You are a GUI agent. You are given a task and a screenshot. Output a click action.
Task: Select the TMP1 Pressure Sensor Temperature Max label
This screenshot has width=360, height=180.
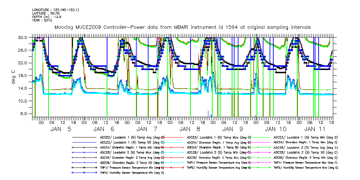point(305,162)
